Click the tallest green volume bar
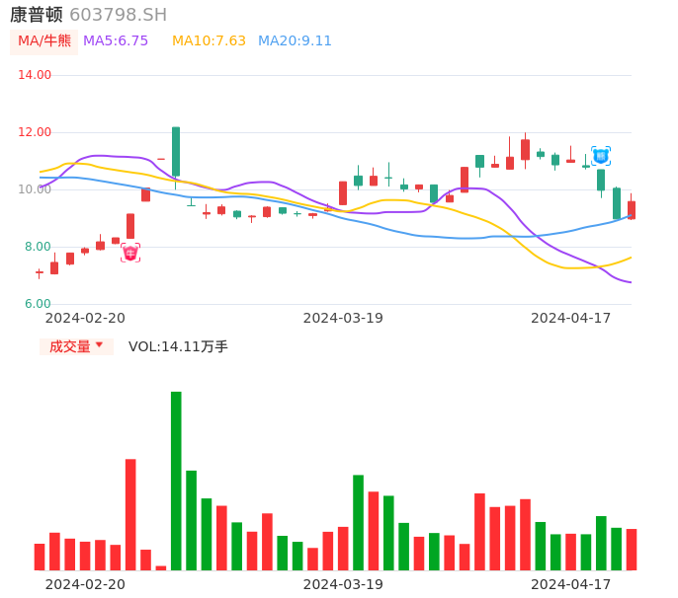Image resolution: width=678 pixels, height=598 pixels. (176, 481)
